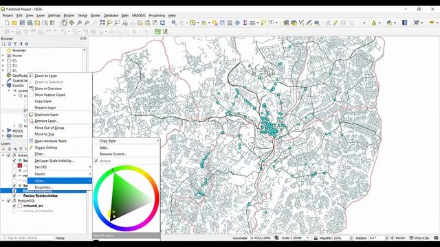Expand the D:\ drive in Browser
Screen dimensions: 440x247
tap(3, 66)
